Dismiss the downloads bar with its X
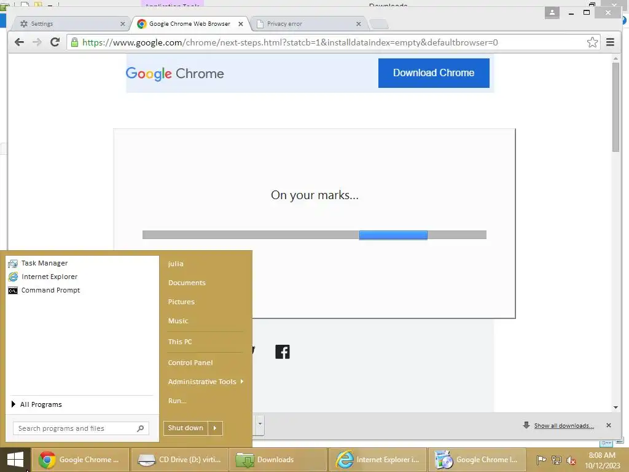 coord(609,425)
